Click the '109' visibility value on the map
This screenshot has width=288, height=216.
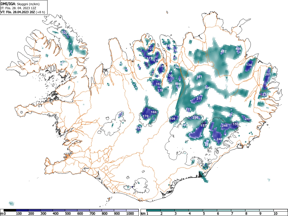coord(172,119)
